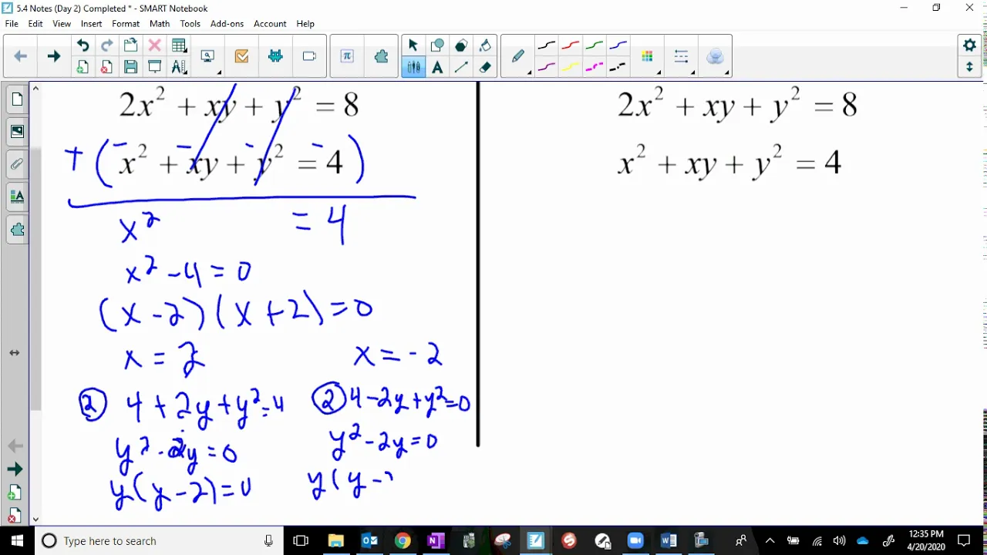
Task: Open the line style dropdown
Action: [x=682, y=56]
